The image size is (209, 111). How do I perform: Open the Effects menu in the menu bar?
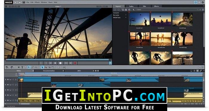pyautogui.click(x=37, y=2)
